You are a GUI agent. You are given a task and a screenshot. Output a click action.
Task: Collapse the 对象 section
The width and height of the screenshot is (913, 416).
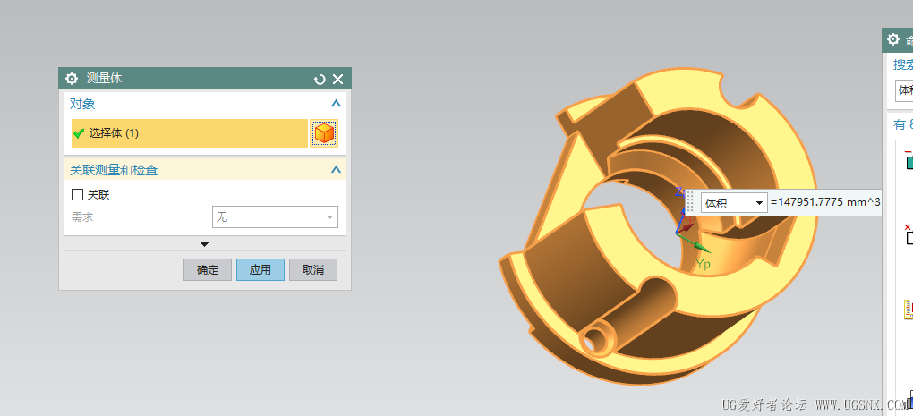[336, 104]
